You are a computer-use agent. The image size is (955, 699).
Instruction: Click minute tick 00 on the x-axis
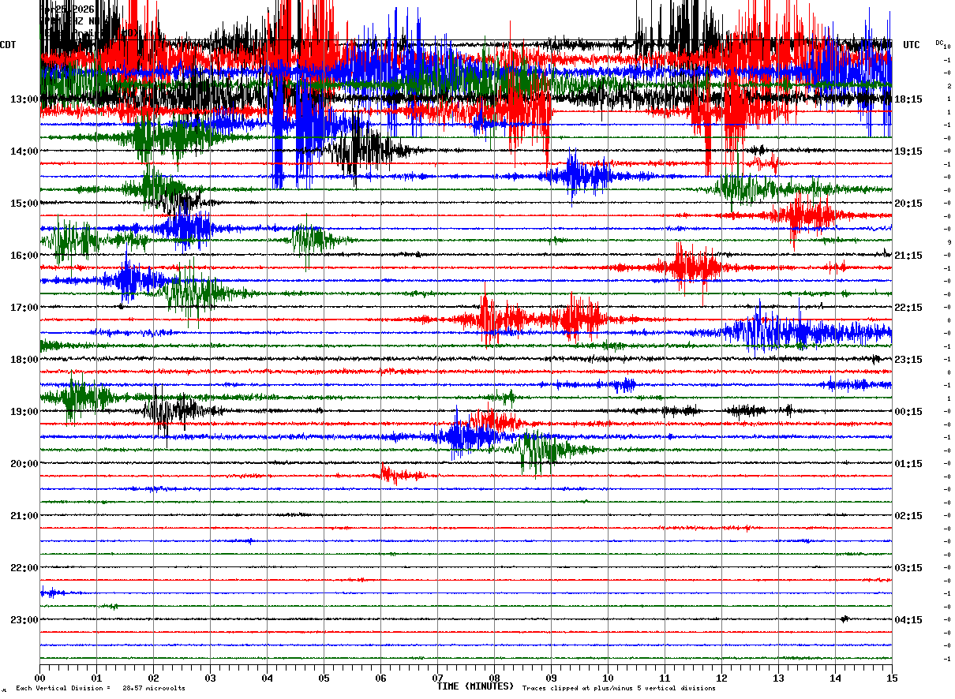(x=39, y=678)
